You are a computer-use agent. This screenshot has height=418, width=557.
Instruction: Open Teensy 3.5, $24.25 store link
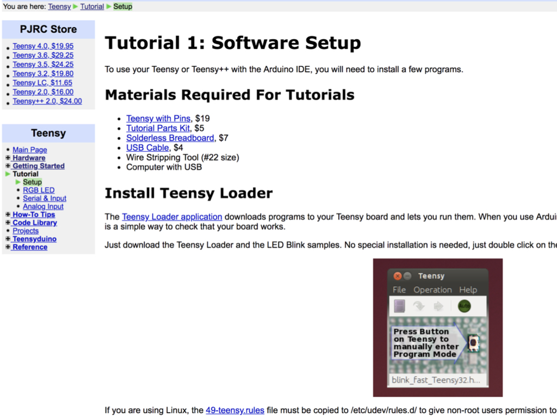[x=43, y=64]
